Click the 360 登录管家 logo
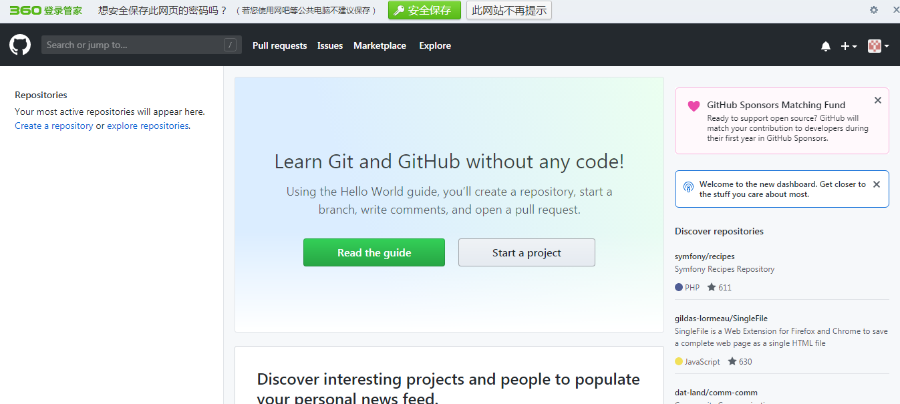This screenshot has width=900, height=404. click(45, 10)
